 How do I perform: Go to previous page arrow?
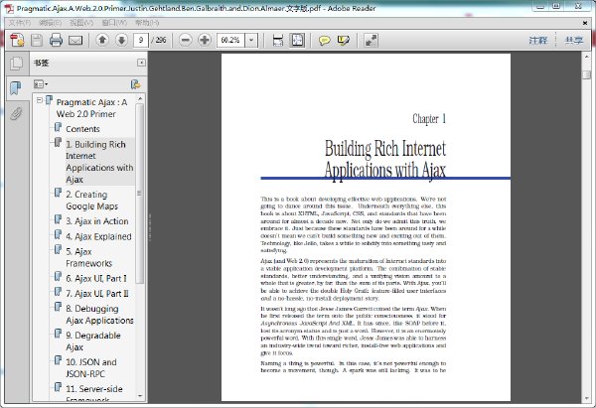[102, 40]
